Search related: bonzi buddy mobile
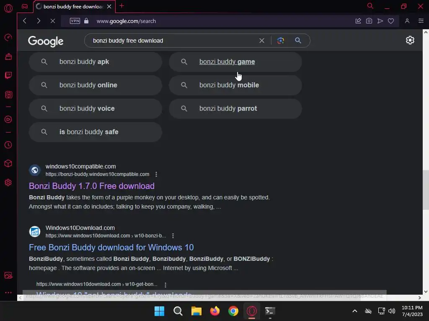Image resolution: width=429 pixels, height=321 pixels. tap(235, 85)
